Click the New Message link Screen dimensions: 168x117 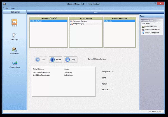tap(151, 27)
